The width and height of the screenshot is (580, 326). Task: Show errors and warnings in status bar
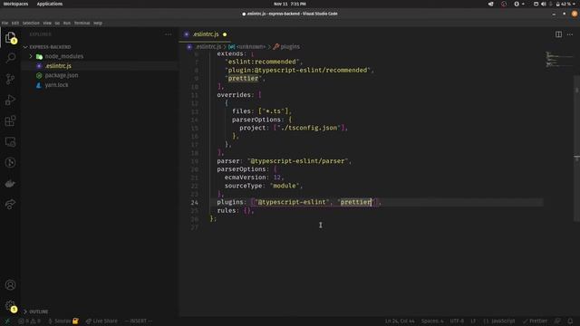(30, 321)
